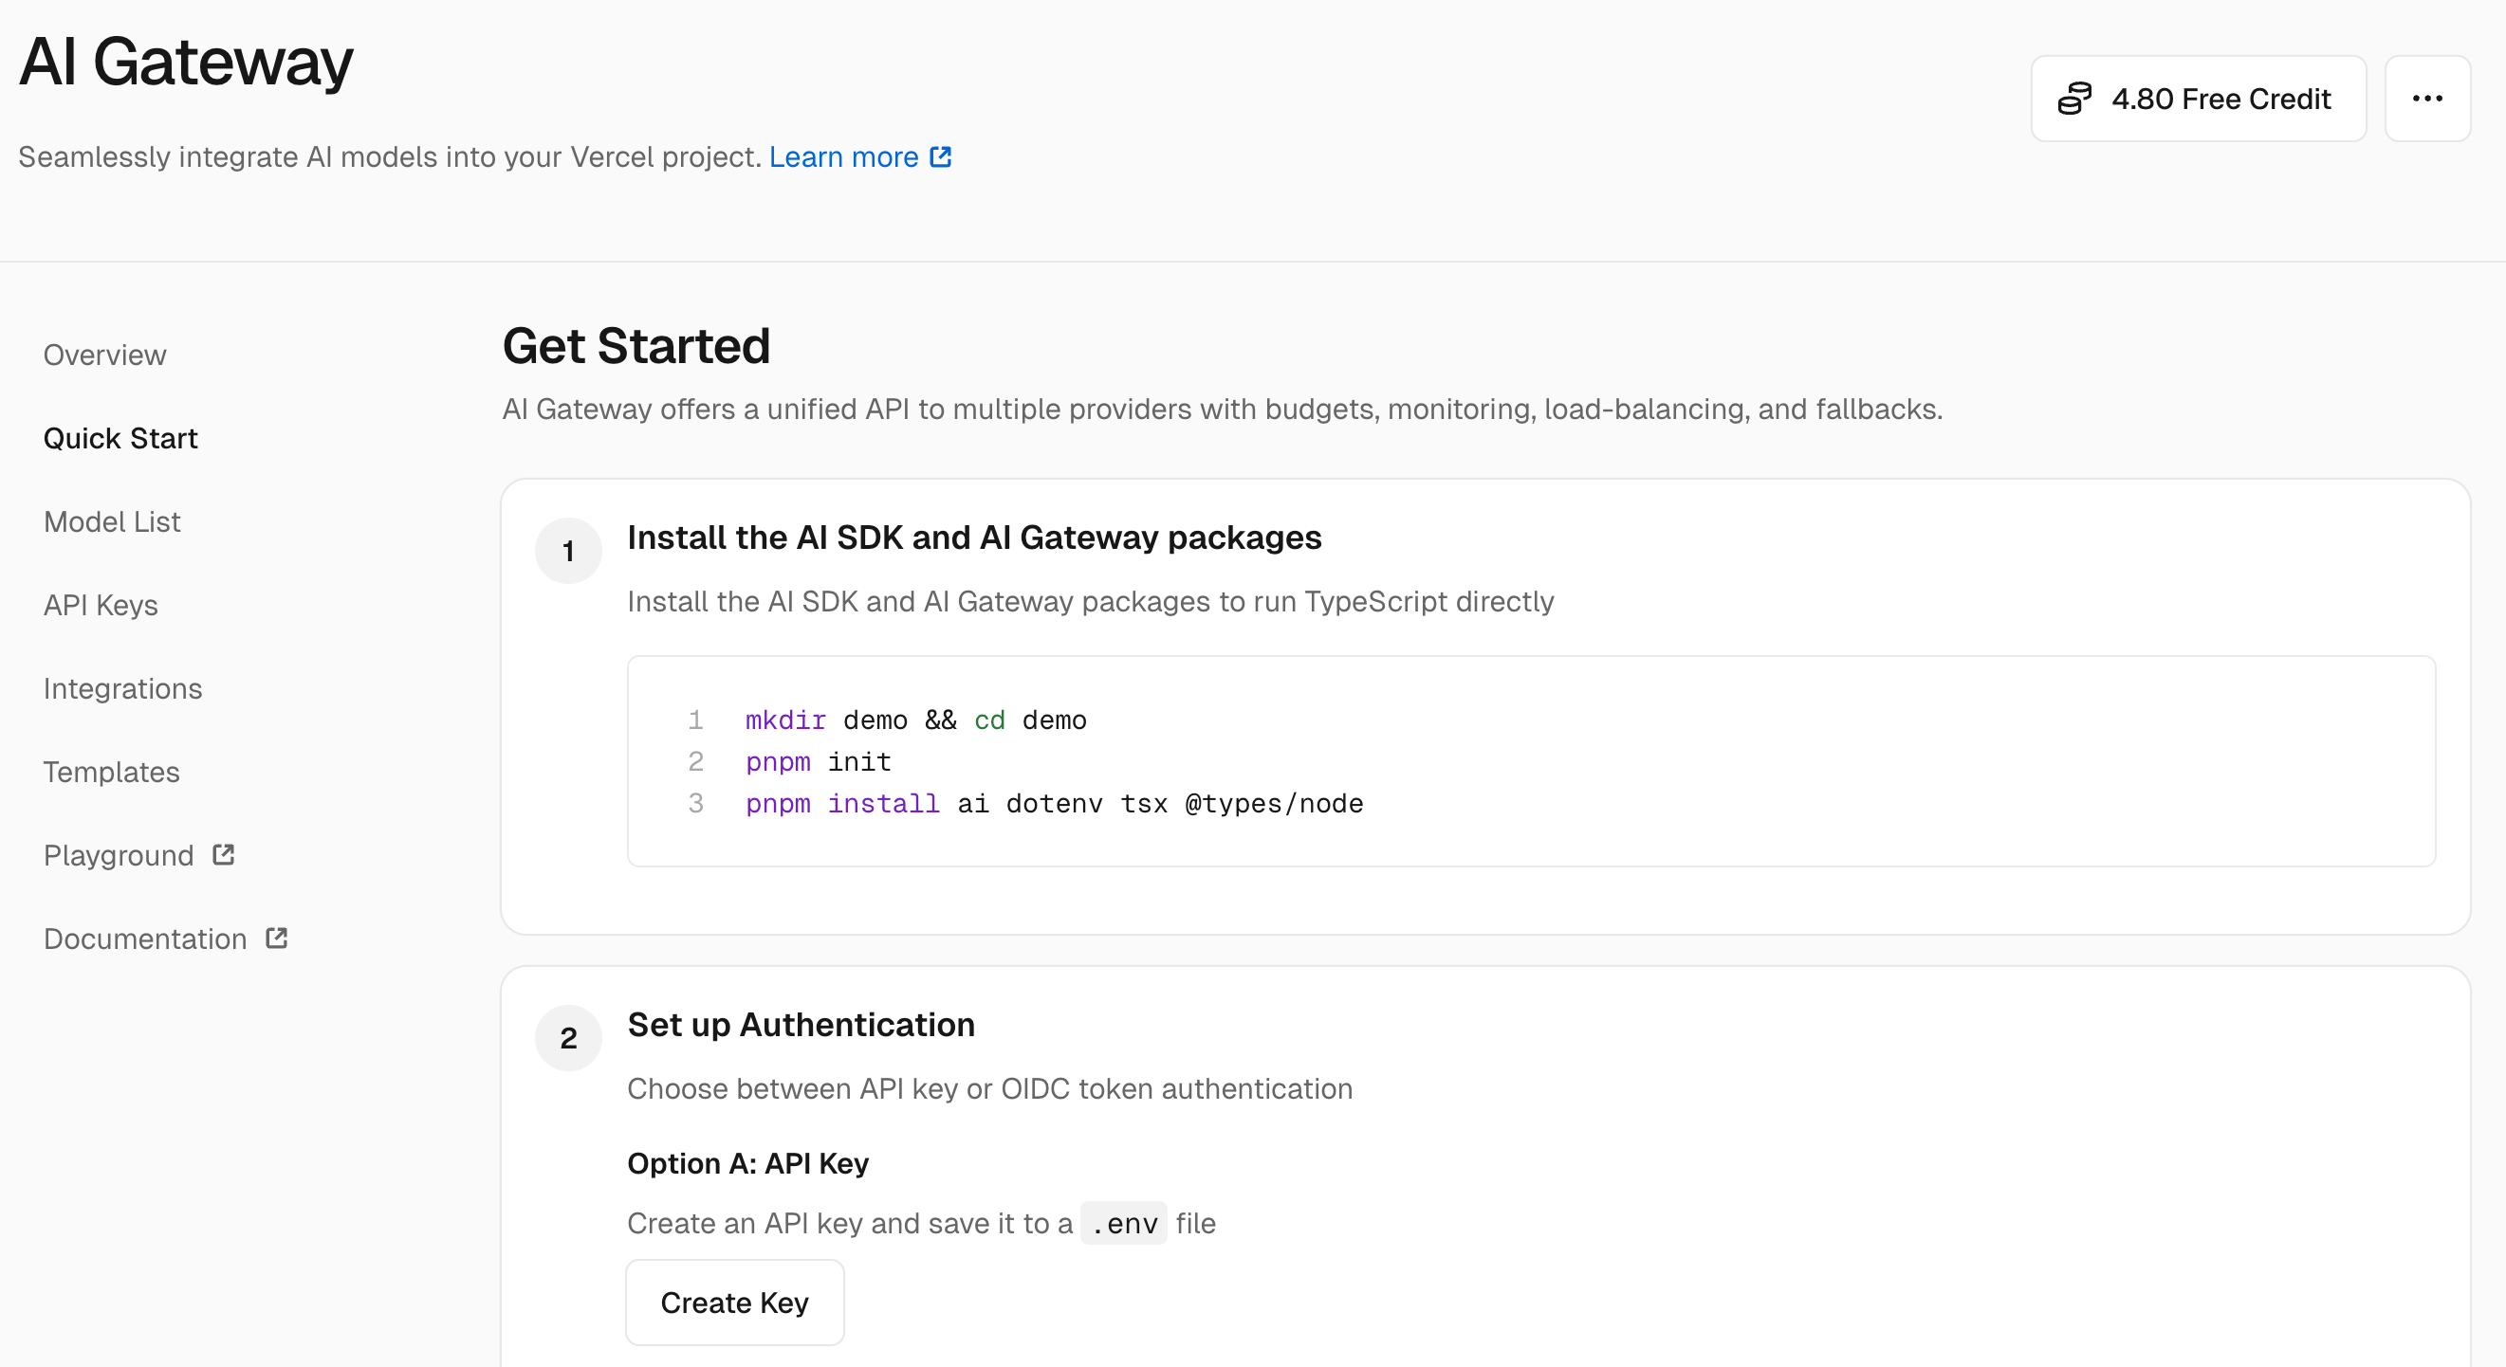Viewport: 2506px width, 1367px height.
Task: Click the external link icon next to Playground
Action: (x=224, y=855)
